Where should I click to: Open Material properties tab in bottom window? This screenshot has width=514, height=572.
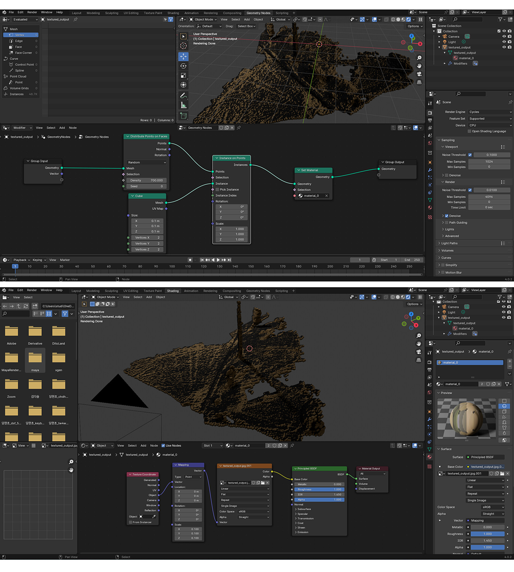[x=429, y=457]
